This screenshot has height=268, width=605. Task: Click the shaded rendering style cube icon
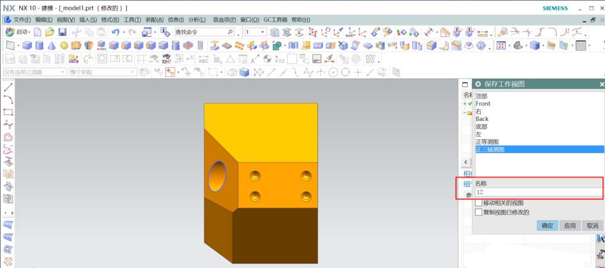tap(534, 46)
